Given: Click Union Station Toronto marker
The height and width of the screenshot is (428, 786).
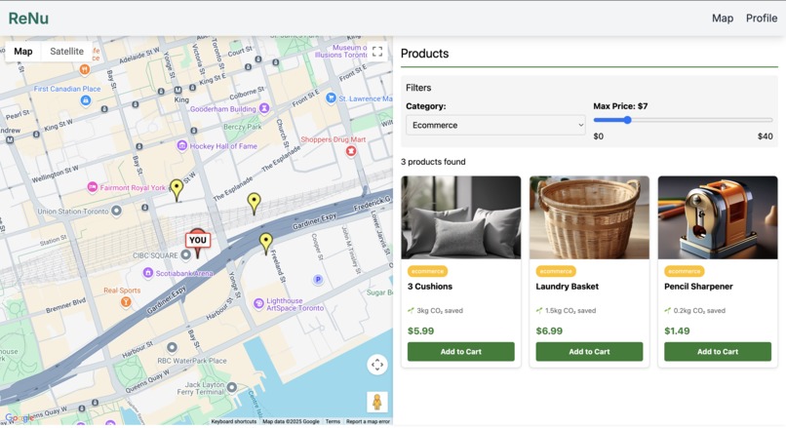Looking at the screenshot, I should tap(116, 211).
